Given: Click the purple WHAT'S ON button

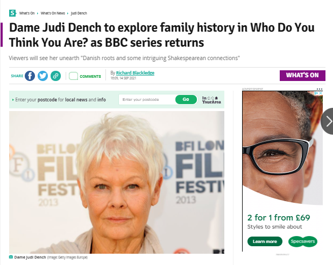Looking at the screenshot, I should (x=302, y=76).
